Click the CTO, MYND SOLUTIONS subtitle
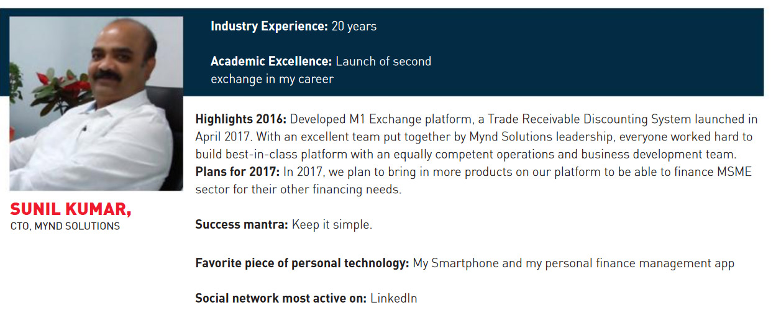Screen dimensions: 776x315 click(65, 227)
